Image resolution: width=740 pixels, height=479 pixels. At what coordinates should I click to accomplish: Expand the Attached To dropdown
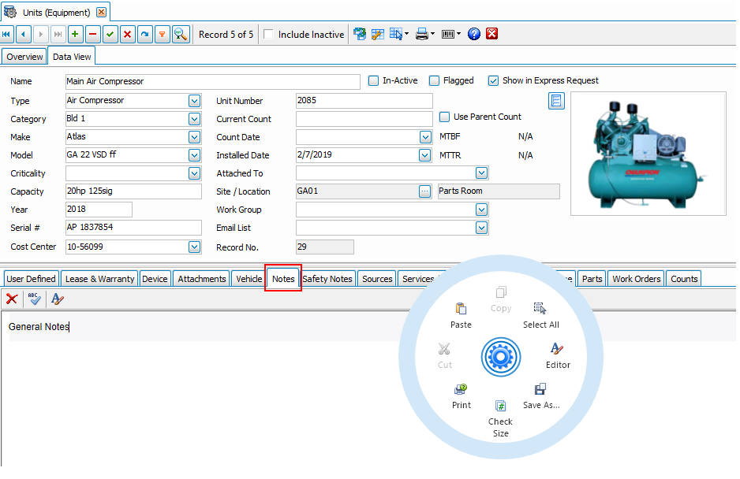[x=481, y=173]
